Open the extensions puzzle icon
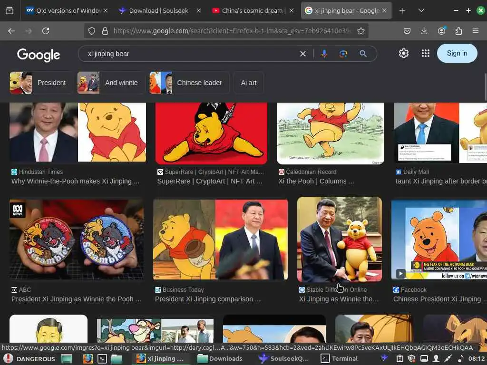 (x=458, y=31)
